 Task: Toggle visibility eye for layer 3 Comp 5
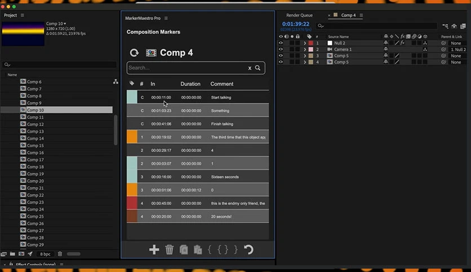click(281, 56)
